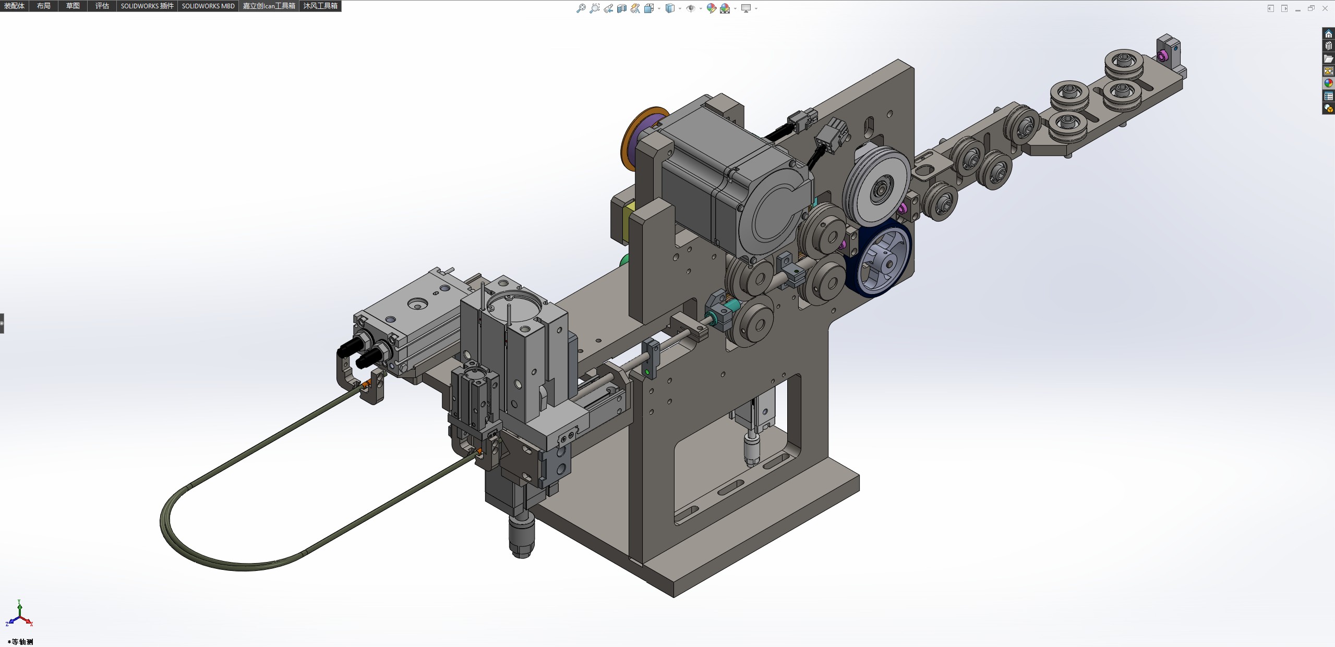Screen dimensions: 1335x647
Task: Click the Zoom to Fit icon
Action: tap(581, 8)
